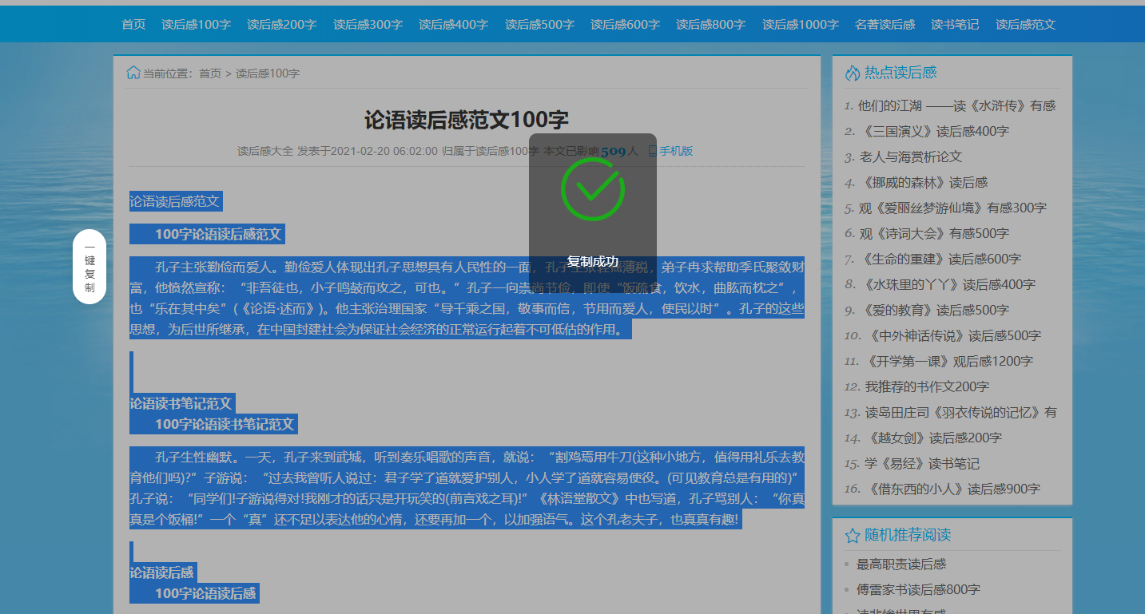The height and width of the screenshot is (614, 1145).
Task: Click the 随机推荐阅读 sidebar heading
Action: (908, 535)
